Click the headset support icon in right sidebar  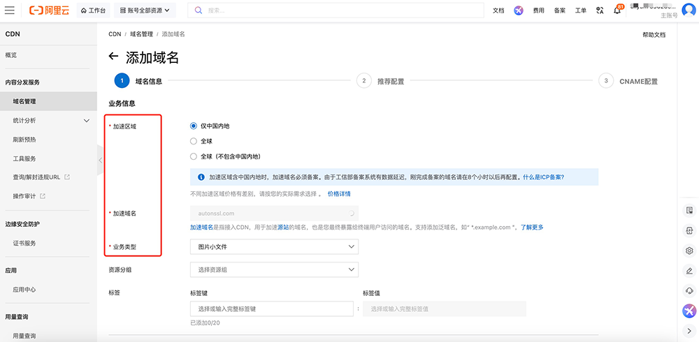689,290
